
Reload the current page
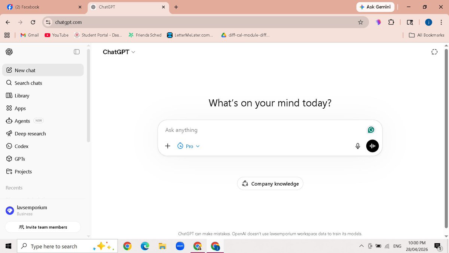(33, 22)
